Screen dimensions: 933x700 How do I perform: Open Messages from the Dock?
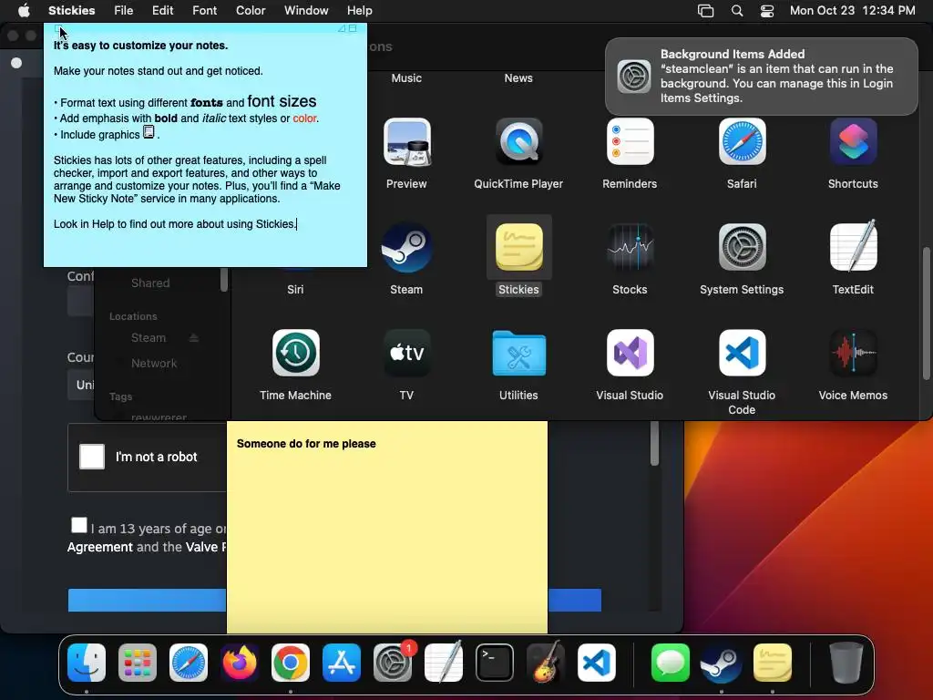coord(670,663)
